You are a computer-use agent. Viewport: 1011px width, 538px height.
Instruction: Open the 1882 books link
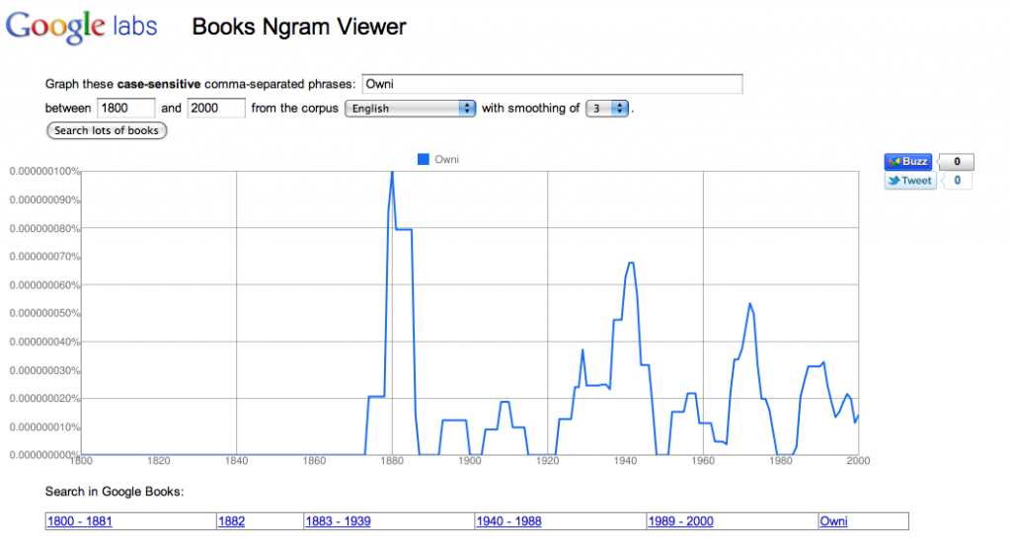[x=231, y=521]
